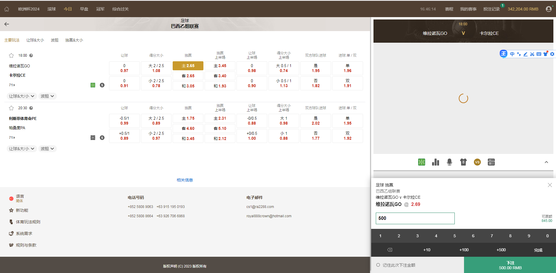Close the bet slip panel
The image size is (556, 273).
tap(550, 185)
